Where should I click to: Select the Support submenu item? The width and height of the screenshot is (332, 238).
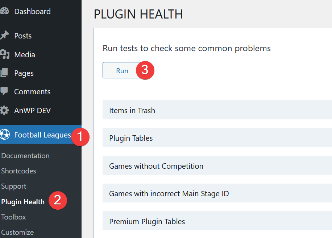(x=13, y=186)
